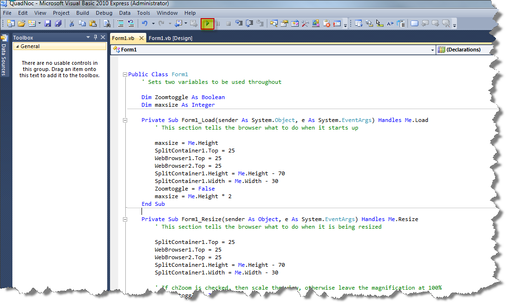Click the green Start Debugging play button
The image size is (506, 303).
pyautogui.click(x=207, y=23)
